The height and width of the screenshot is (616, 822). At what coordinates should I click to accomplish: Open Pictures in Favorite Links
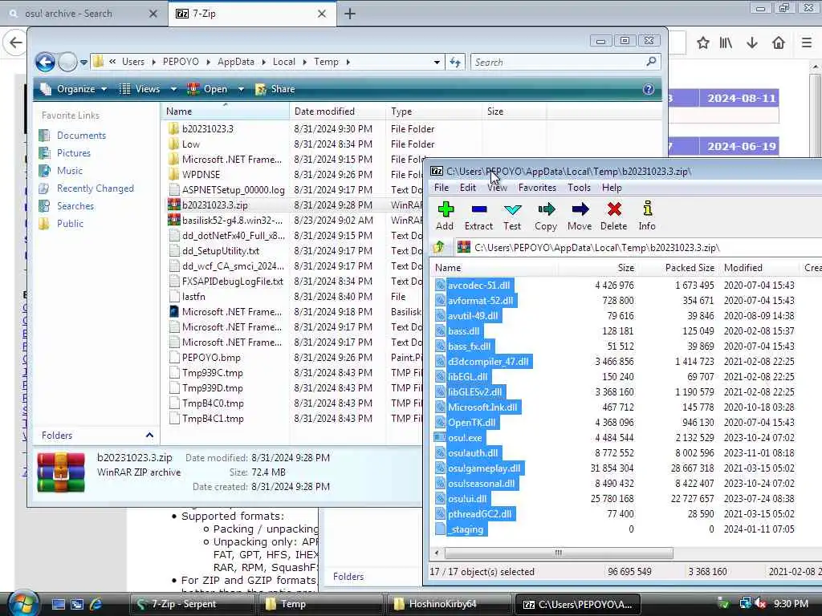pos(73,153)
